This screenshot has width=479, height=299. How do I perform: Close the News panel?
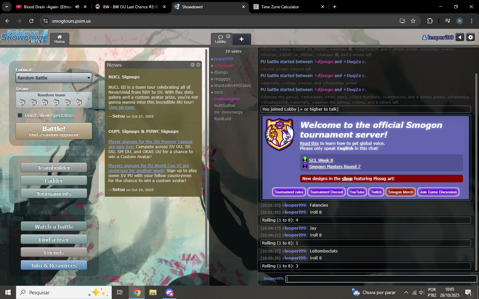198,65
